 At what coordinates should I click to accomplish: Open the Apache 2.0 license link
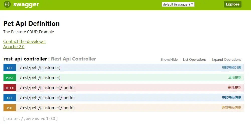point(14,47)
